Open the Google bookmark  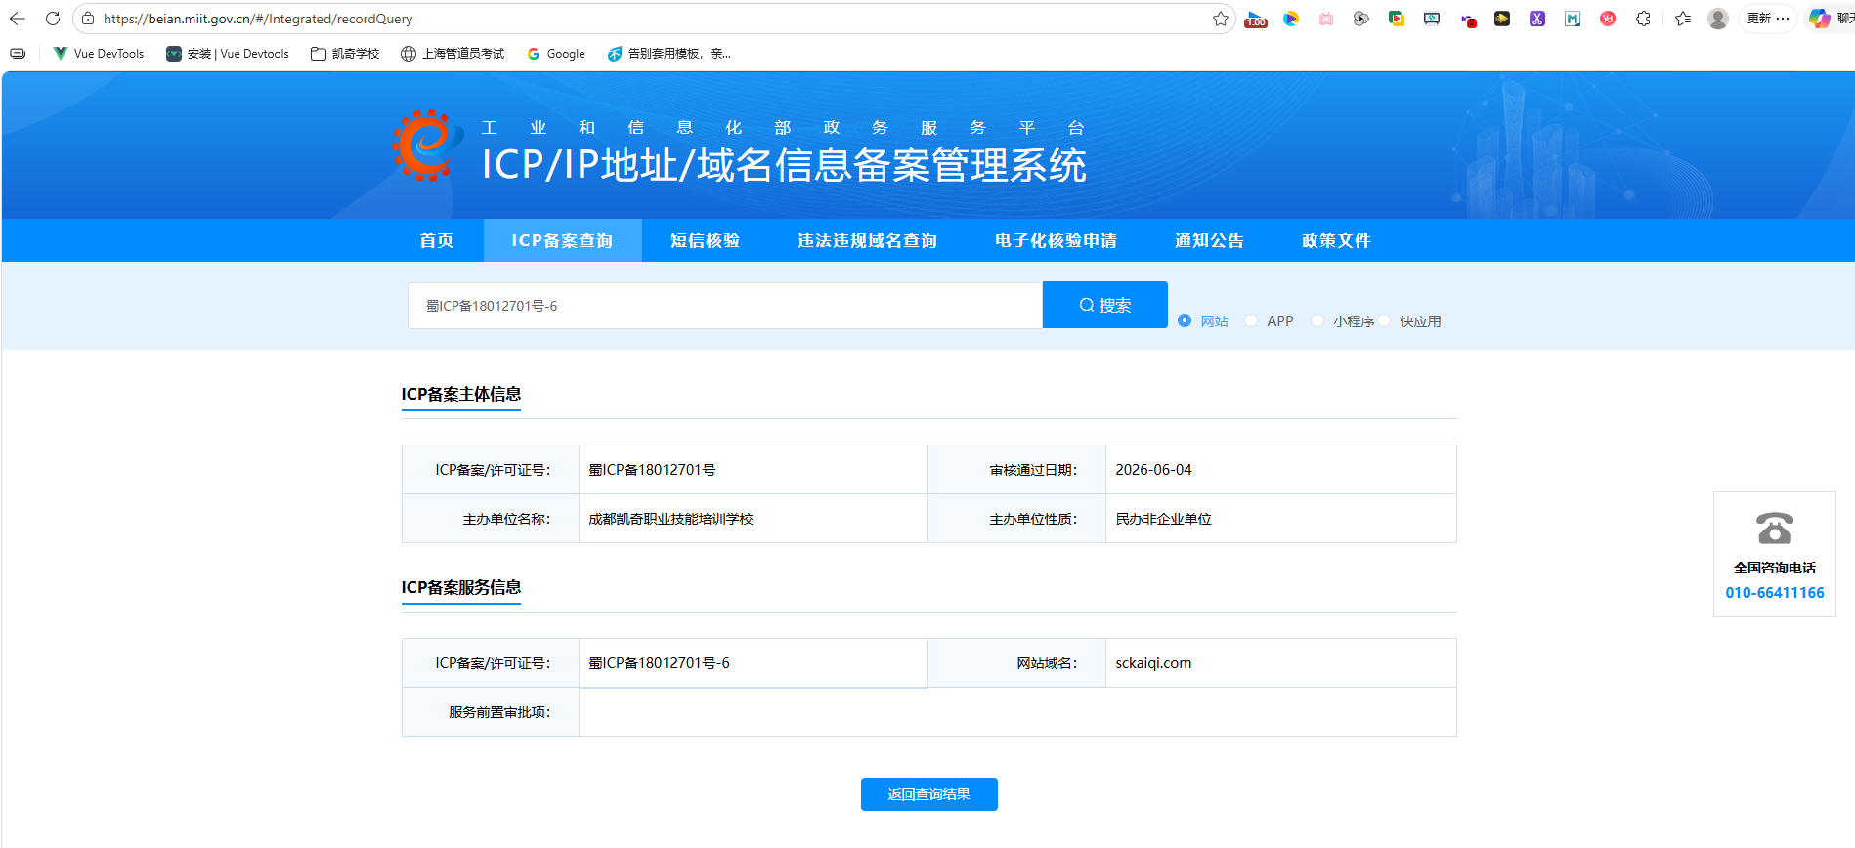tap(556, 54)
